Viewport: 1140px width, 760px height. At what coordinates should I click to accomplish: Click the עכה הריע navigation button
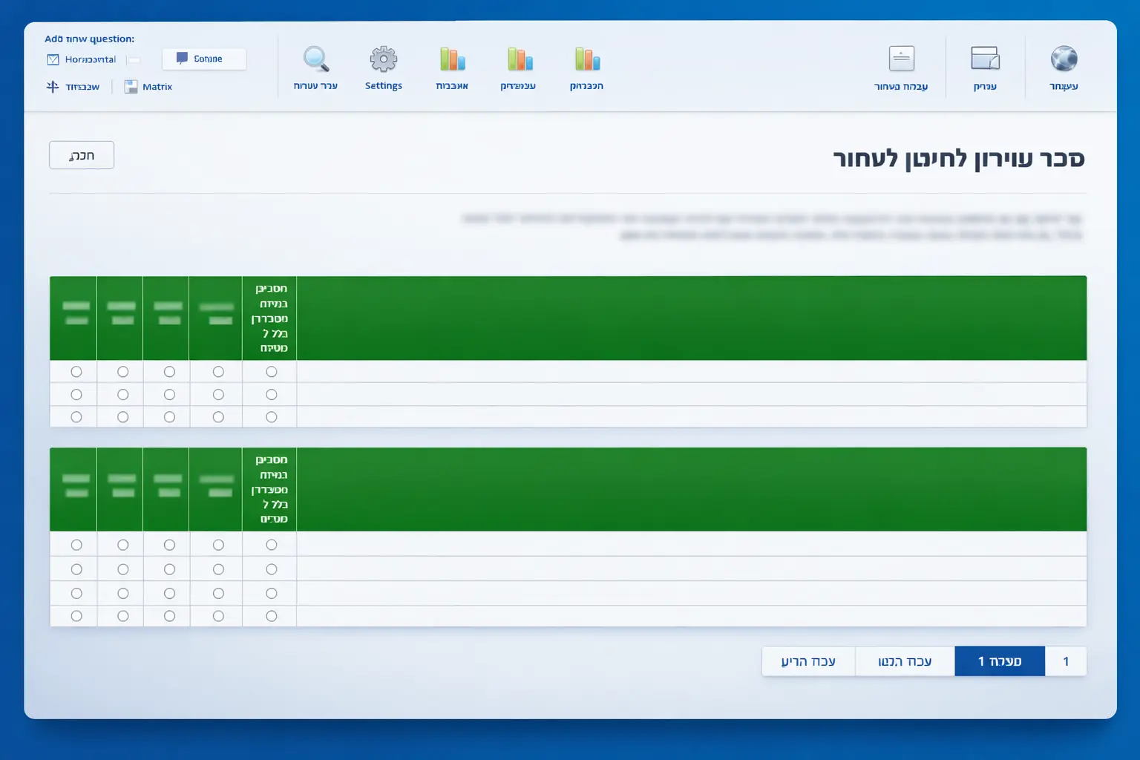tap(808, 661)
